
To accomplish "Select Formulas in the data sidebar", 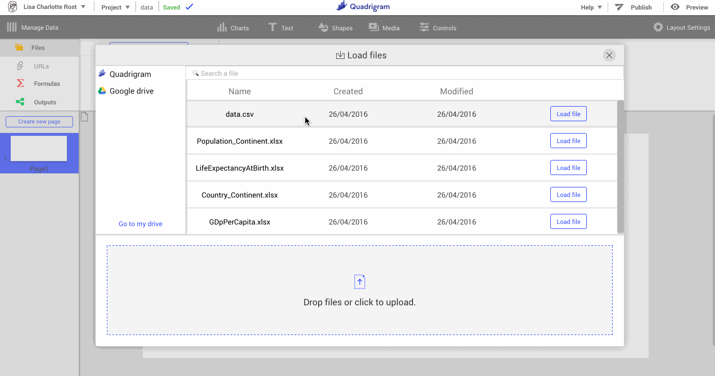I will 39,84.
